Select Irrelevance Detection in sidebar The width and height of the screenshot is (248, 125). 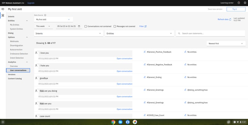tap(19, 54)
